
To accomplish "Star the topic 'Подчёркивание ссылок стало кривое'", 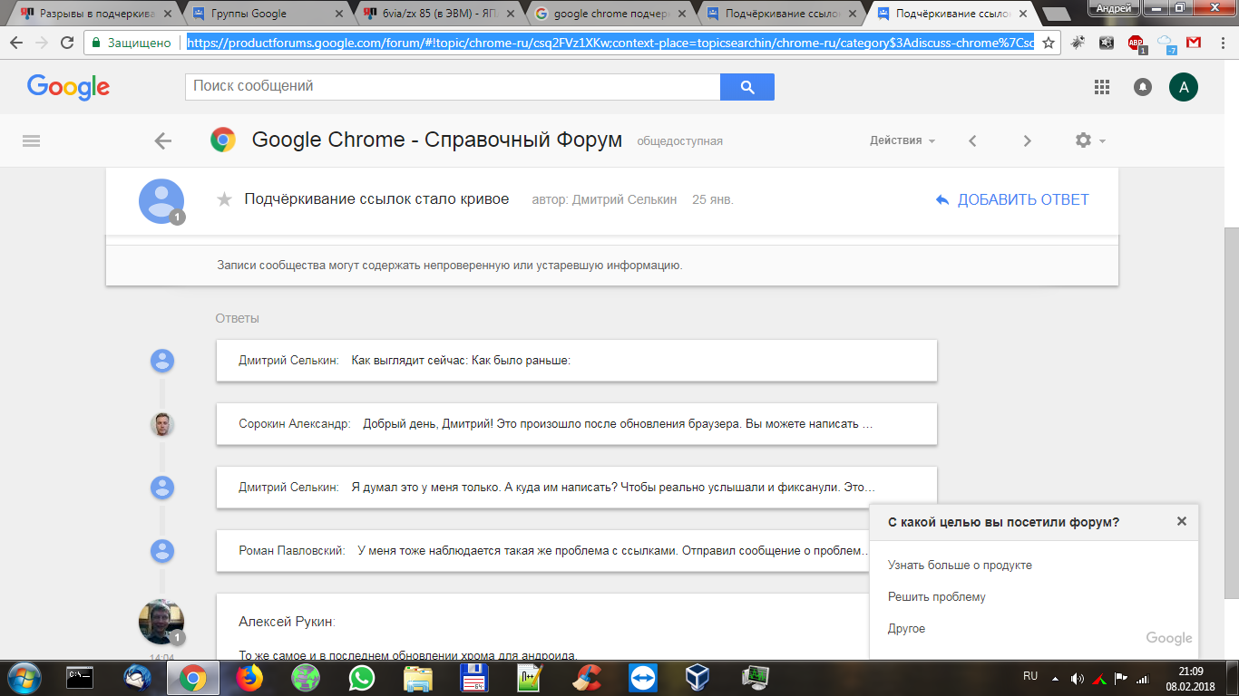I will pyautogui.click(x=224, y=199).
